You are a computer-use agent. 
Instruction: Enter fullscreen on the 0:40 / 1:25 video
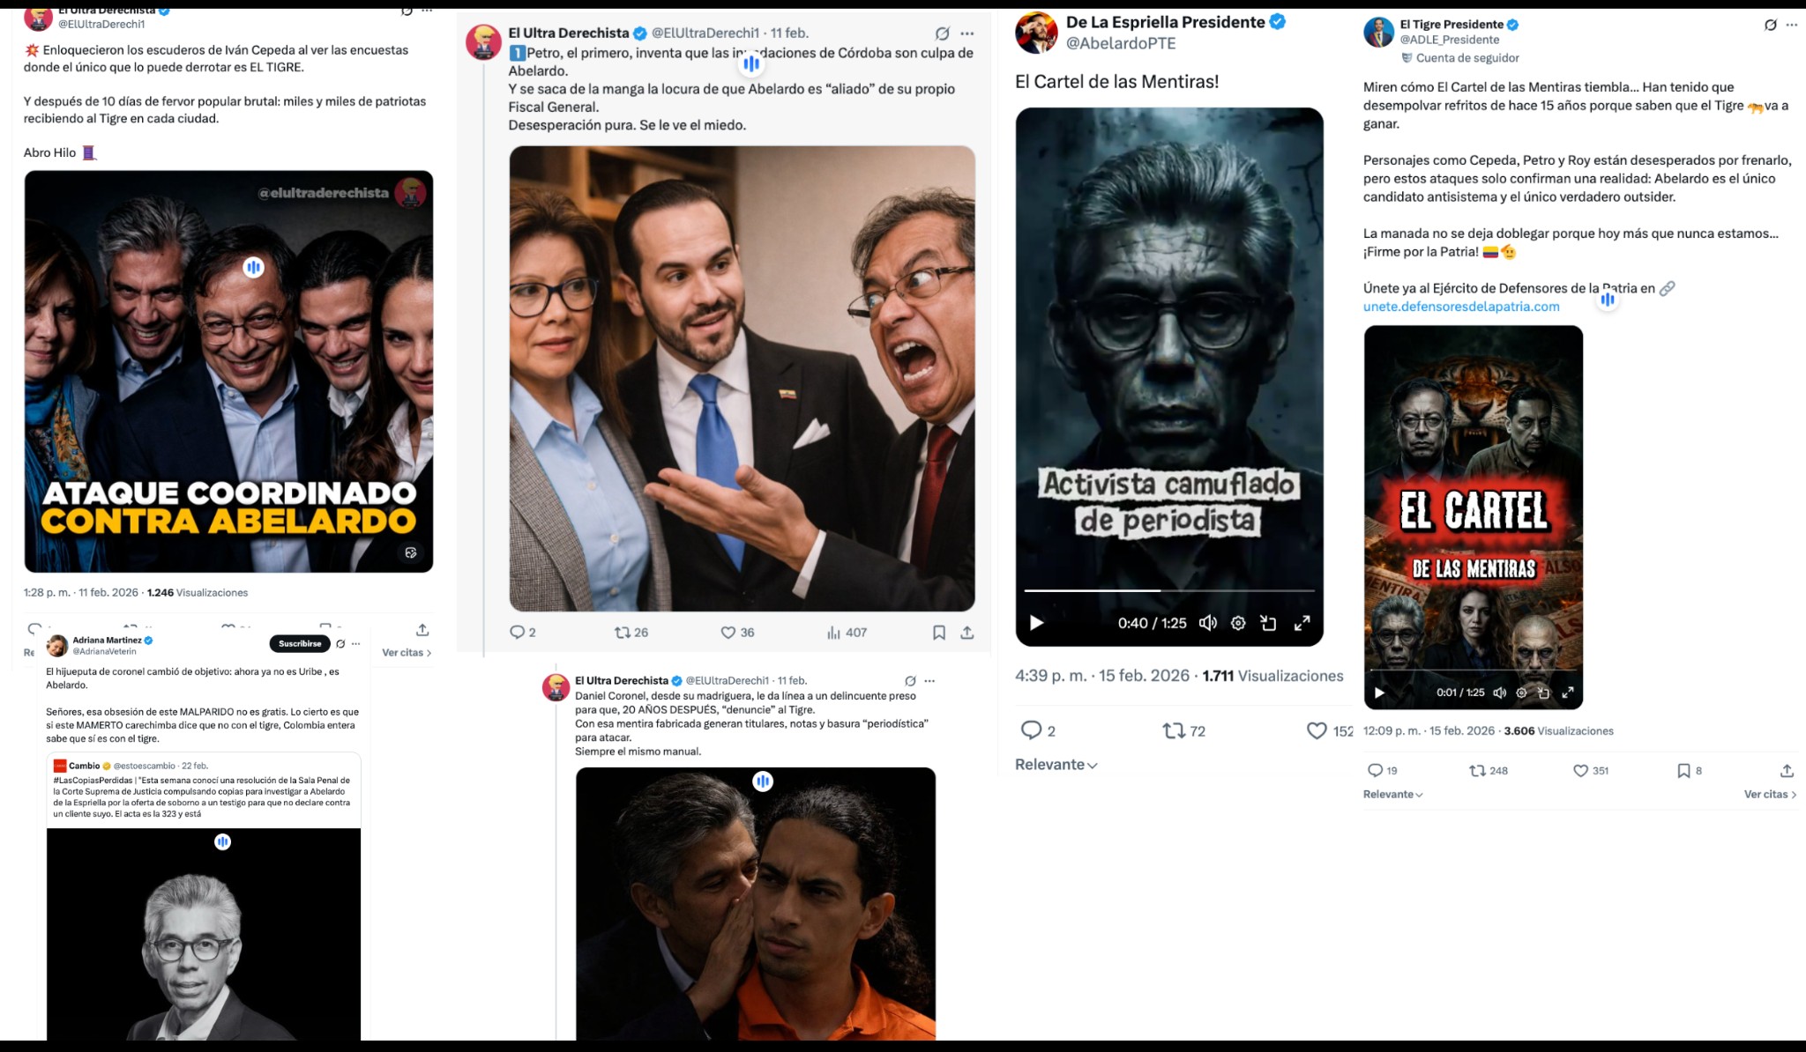tap(1302, 623)
